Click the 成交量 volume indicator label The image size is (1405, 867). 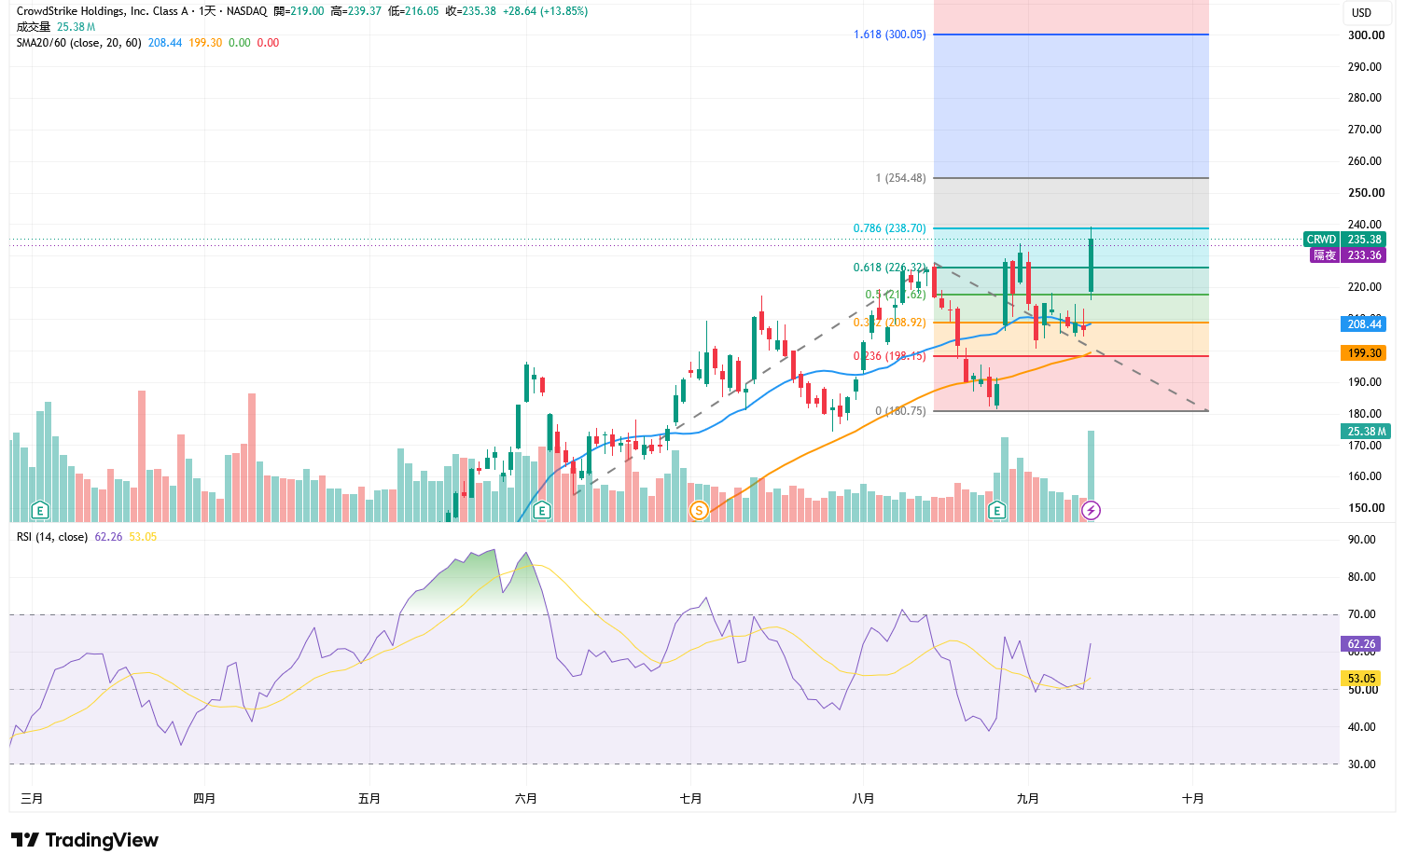pyautogui.click(x=34, y=27)
